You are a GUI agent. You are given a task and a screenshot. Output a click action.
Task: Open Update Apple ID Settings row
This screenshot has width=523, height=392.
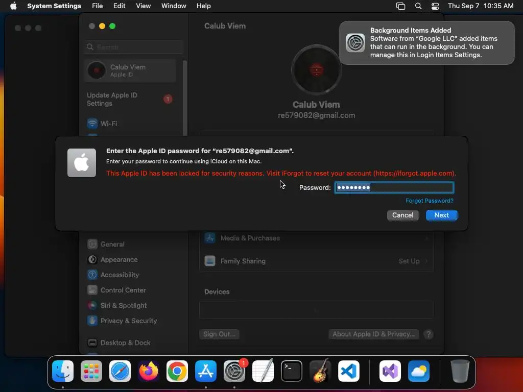(130, 100)
